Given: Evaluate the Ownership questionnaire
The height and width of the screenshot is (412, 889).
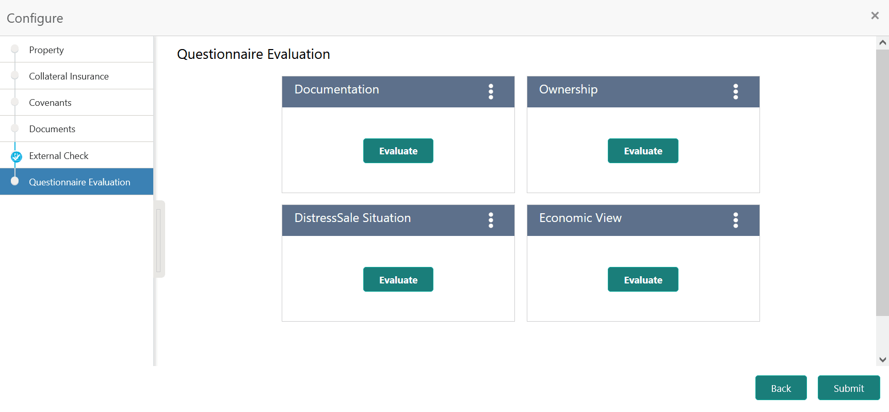Looking at the screenshot, I should point(642,151).
